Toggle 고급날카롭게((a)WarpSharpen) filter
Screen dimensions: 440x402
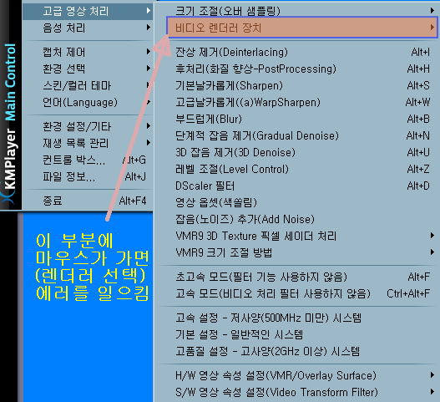[x=297, y=102]
